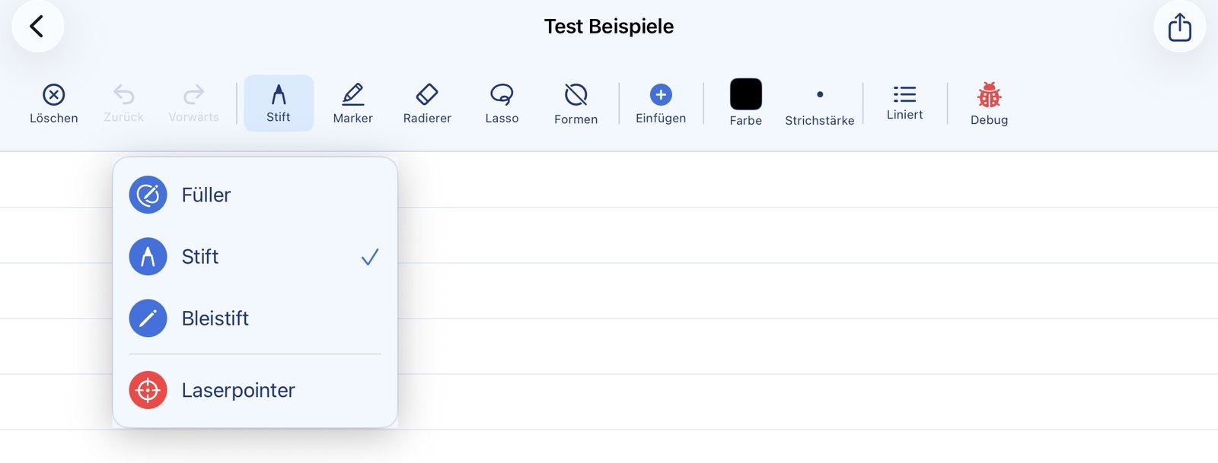Click the Zurück undo button
Screen dimensions: 1218x463
[123, 103]
